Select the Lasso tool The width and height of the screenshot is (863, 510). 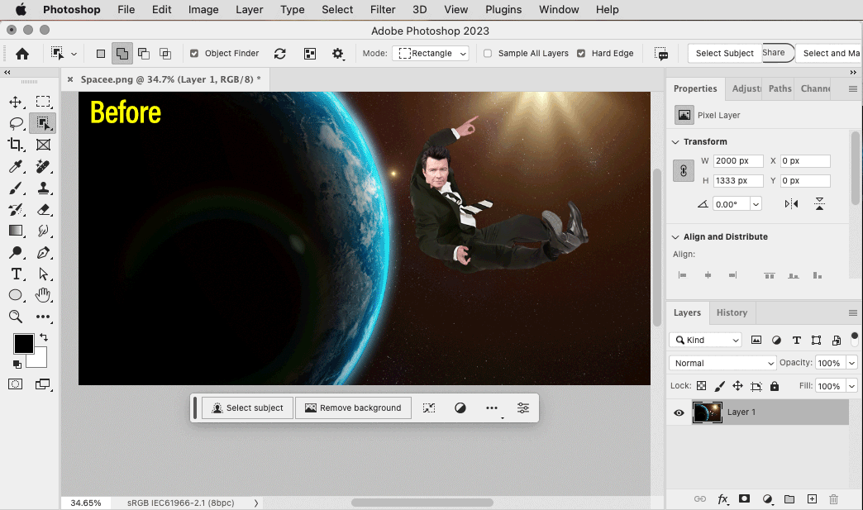coord(15,123)
